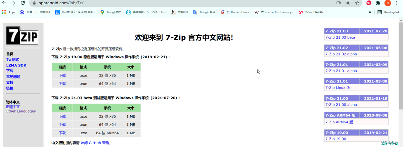403x147 pixels.
Task: Open the 中国知网 bookmark
Action: click(x=179, y=12)
